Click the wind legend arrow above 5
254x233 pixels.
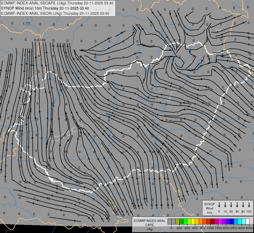[219, 205]
